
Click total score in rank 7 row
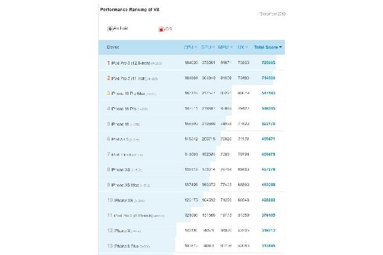click(268, 154)
